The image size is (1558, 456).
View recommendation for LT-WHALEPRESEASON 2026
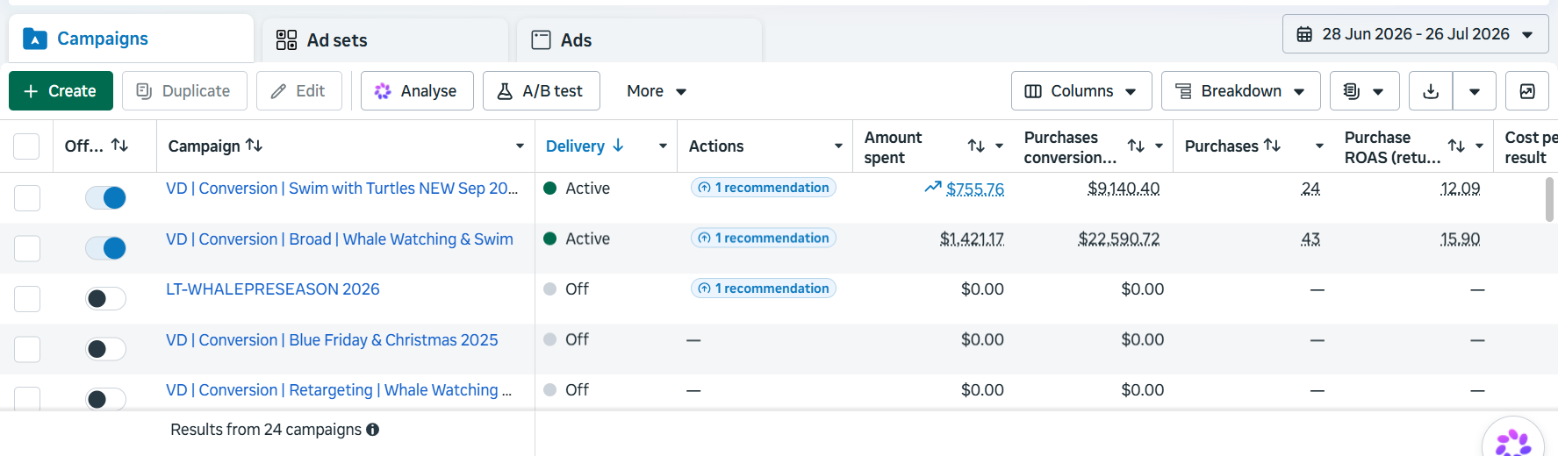pyautogui.click(x=764, y=289)
